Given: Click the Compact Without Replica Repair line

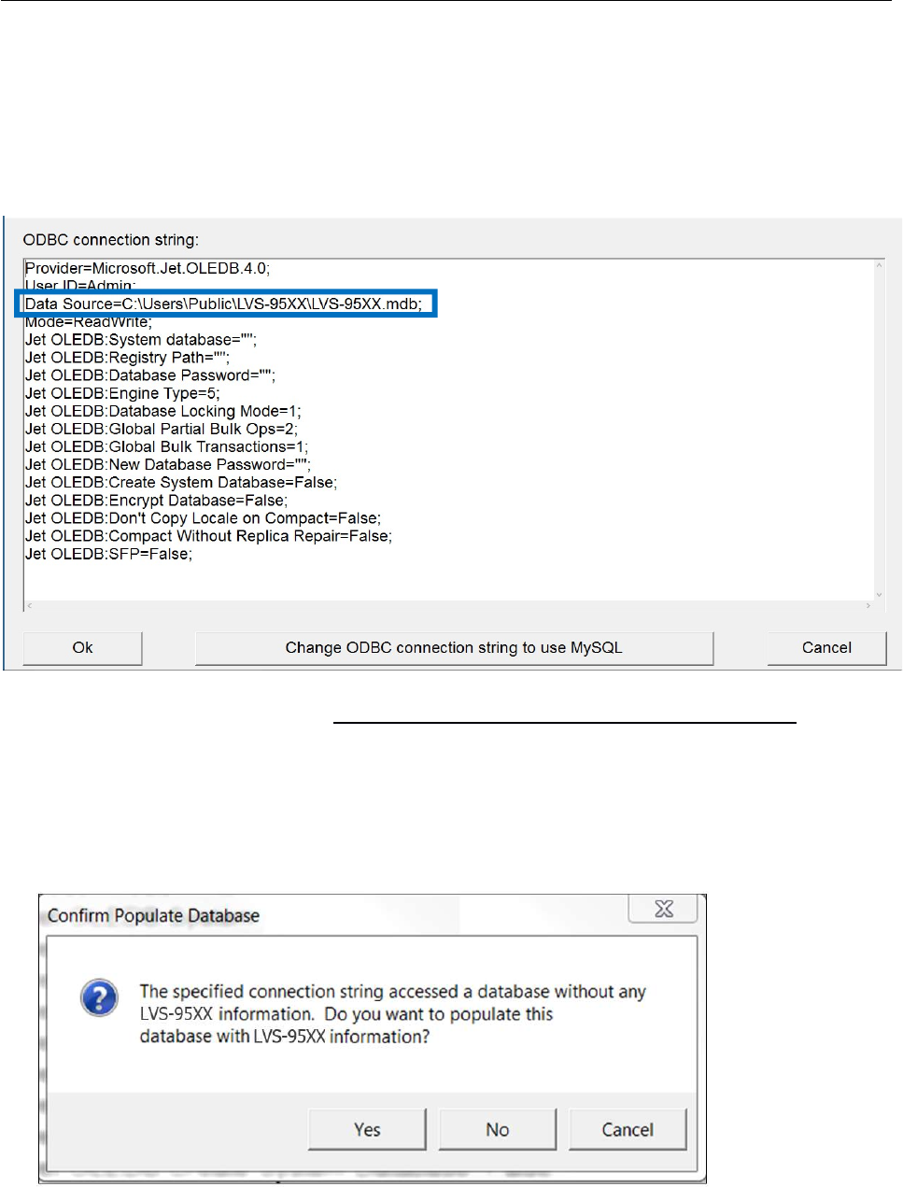Looking at the screenshot, I should tap(208, 535).
